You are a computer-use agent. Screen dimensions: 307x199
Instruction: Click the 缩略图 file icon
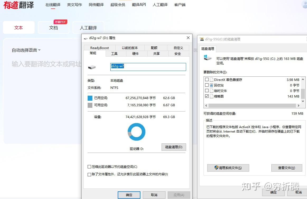211,96
